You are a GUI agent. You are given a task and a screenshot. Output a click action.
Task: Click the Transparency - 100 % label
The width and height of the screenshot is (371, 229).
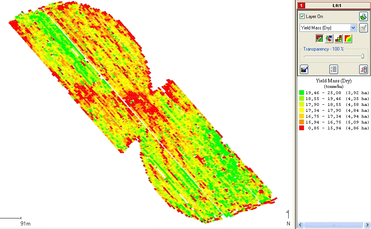click(x=324, y=49)
